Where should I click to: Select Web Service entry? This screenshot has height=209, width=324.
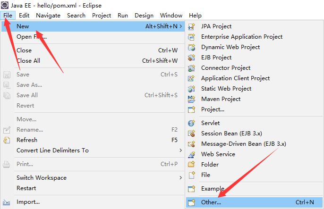tap(254, 154)
